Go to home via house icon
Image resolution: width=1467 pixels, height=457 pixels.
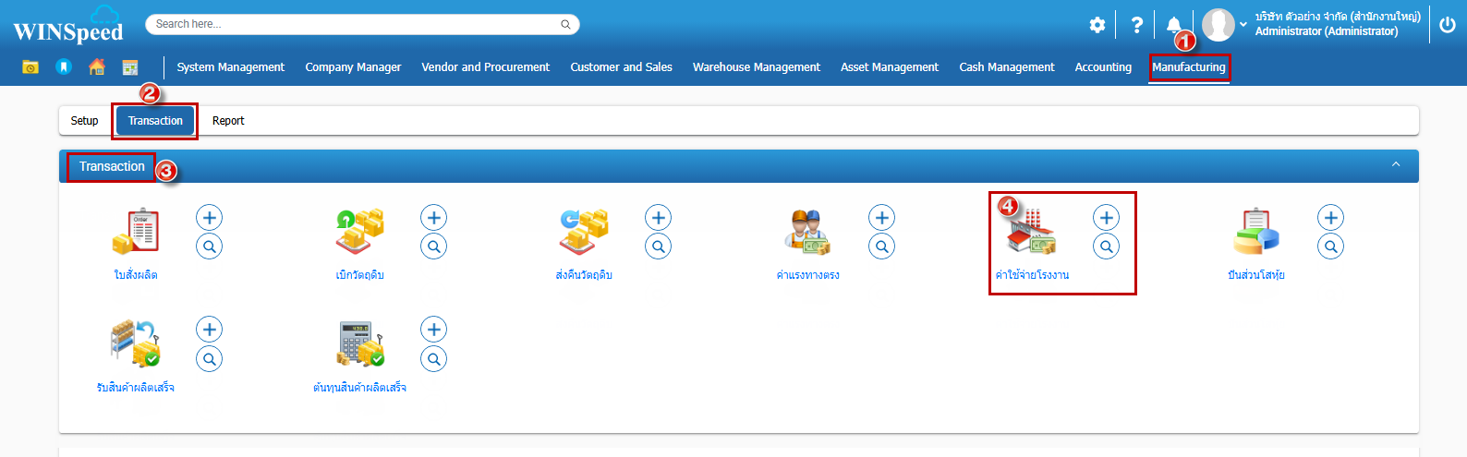tap(97, 66)
